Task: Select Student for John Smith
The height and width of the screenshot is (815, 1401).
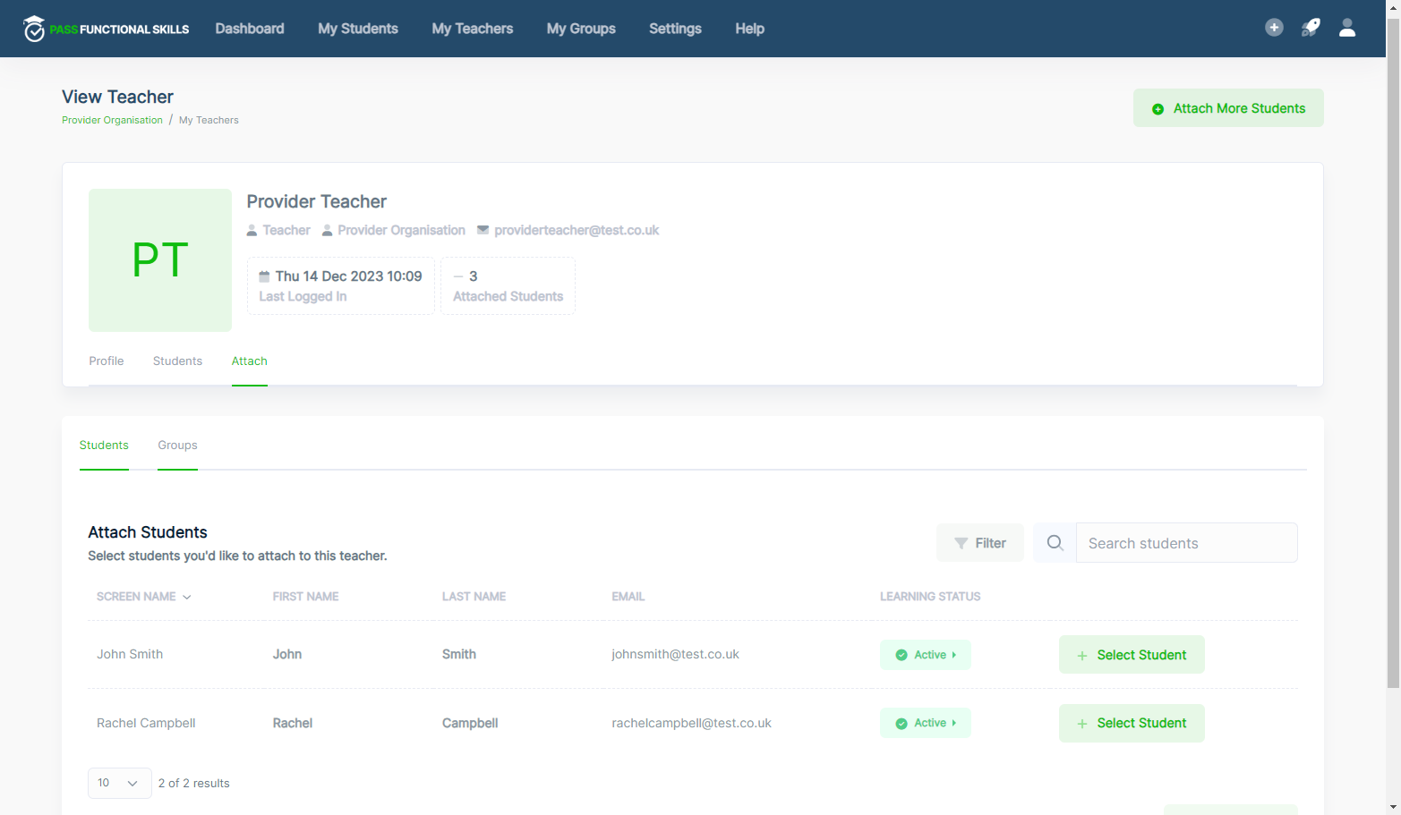Action: point(1132,655)
